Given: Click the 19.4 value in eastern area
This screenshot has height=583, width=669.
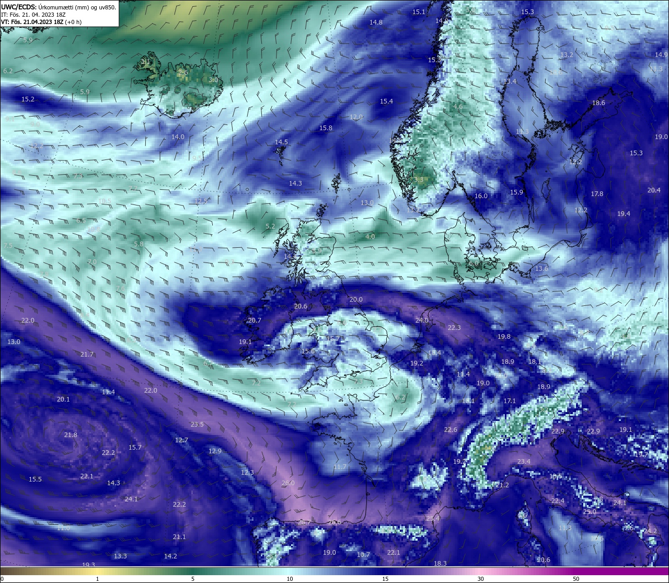Looking at the screenshot, I should (x=624, y=214).
